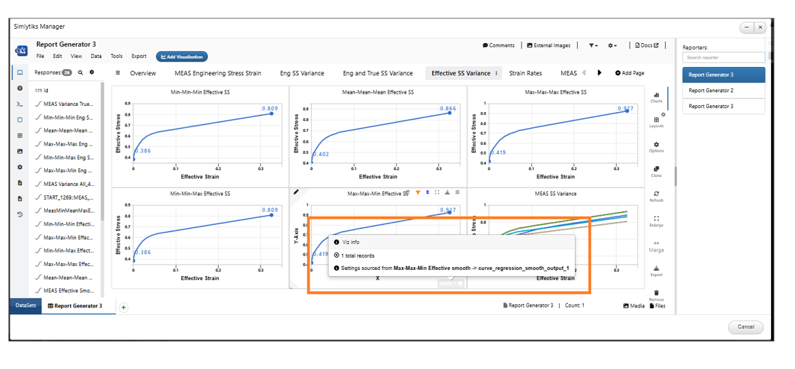Open the Tools menu
Screen dimensions: 795x369
coord(116,57)
